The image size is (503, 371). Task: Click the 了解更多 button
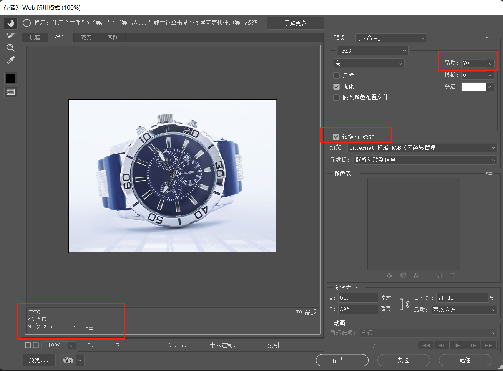(295, 23)
